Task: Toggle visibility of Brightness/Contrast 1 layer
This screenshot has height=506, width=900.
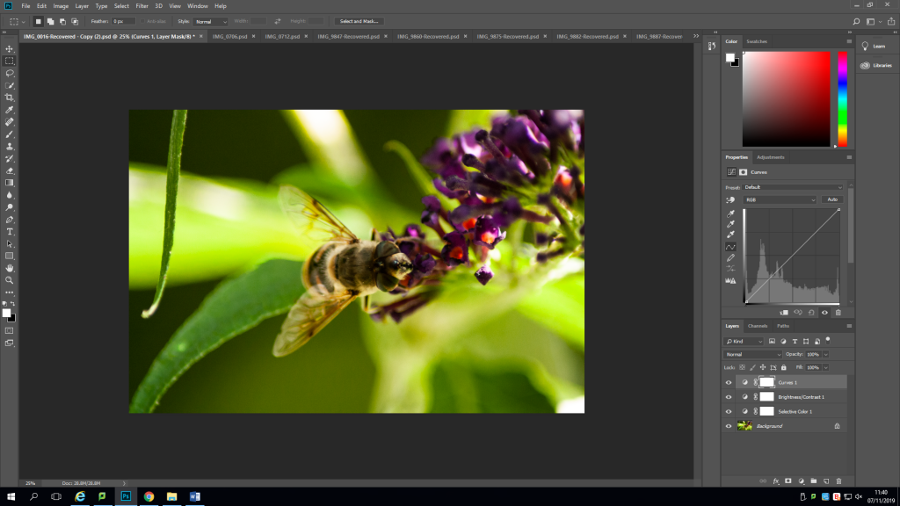Action: (729, 397)
